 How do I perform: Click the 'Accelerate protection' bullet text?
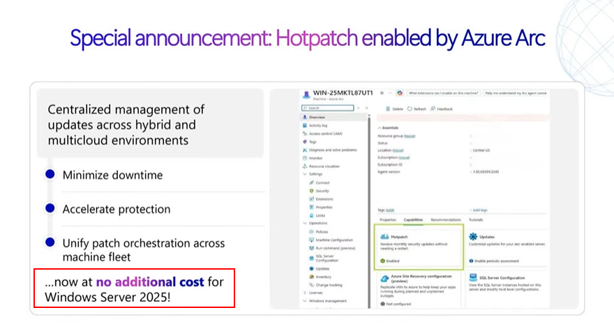pos(117,209)
